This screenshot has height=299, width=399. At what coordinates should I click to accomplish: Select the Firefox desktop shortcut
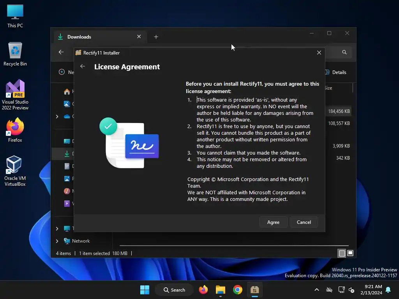[x=15, y=130]
